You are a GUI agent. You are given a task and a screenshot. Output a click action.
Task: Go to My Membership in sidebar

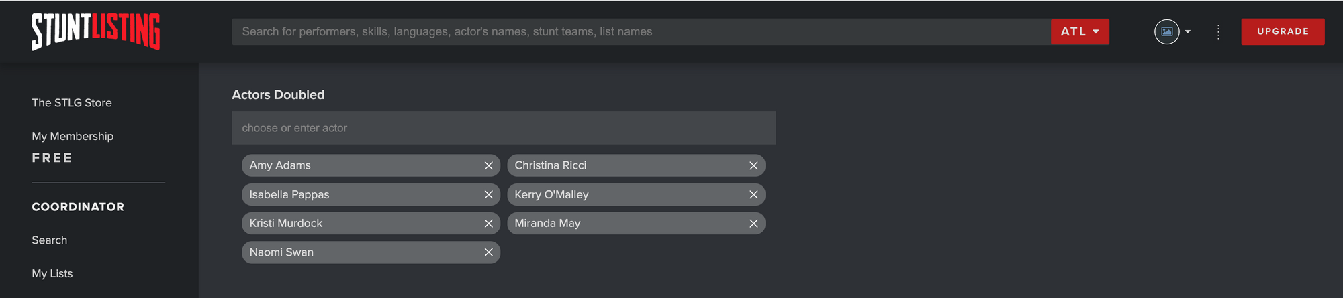tap(73, 136)
